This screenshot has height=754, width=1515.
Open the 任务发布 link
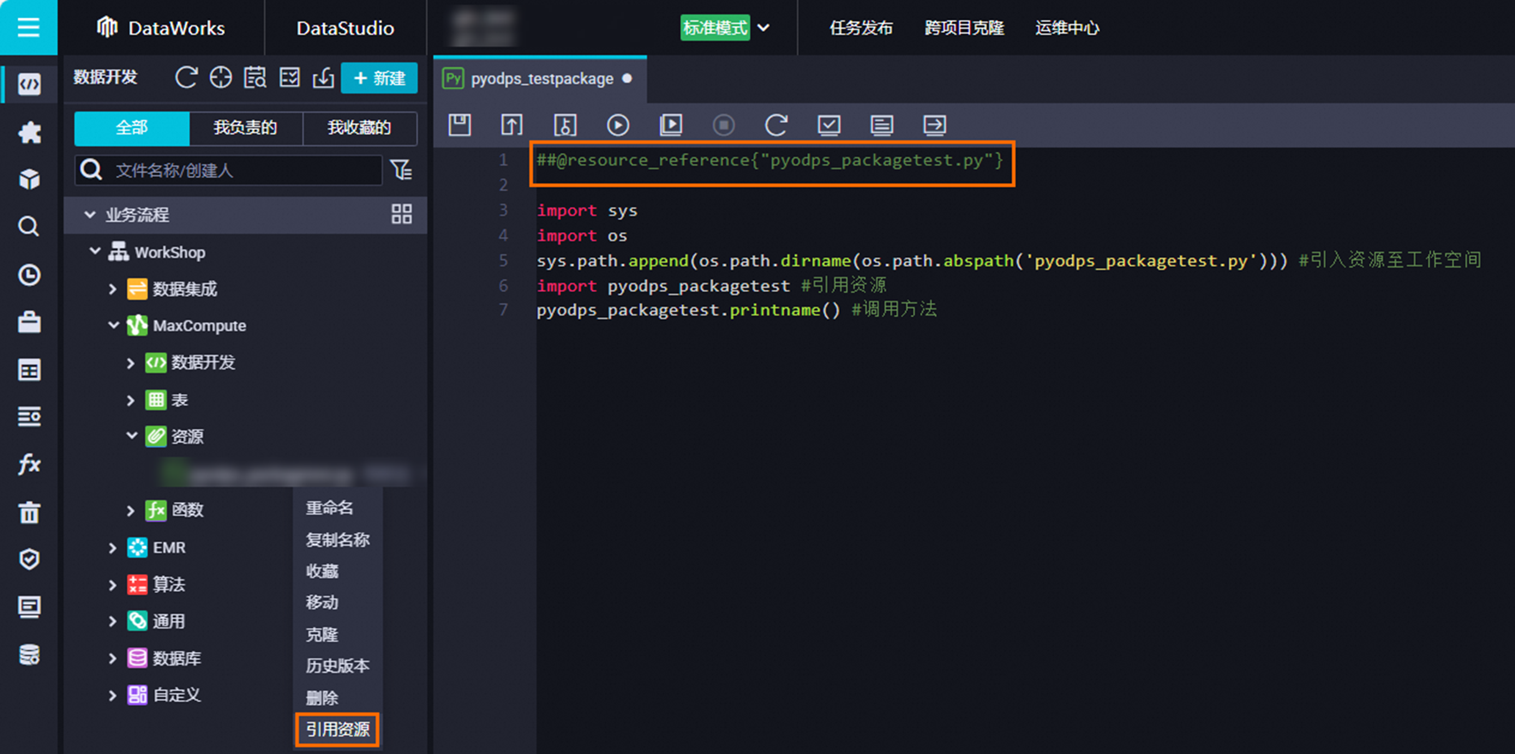861,28
